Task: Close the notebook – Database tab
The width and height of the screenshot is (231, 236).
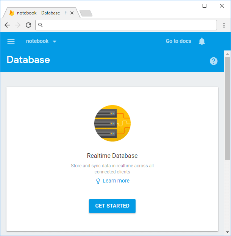Action: pyautogui.click(x=72, y=13)
